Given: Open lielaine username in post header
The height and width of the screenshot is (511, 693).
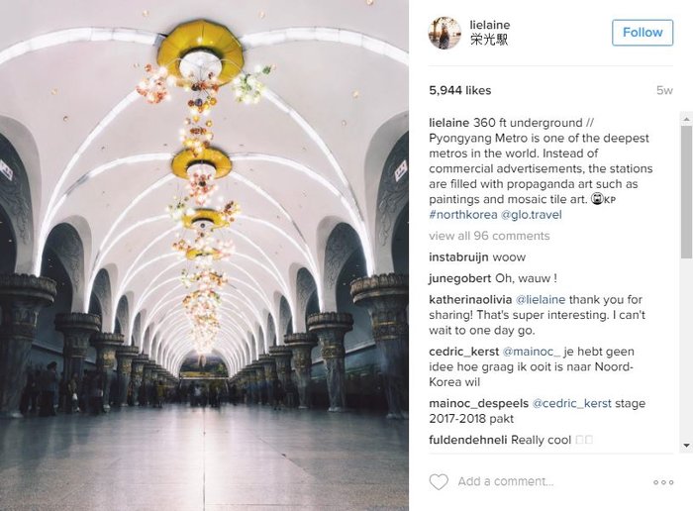Looking at the screenshot, I should tap(490, 25).
